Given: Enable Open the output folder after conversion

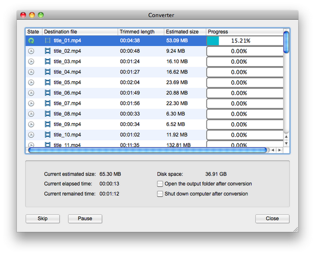Looking at the screenshot, I should (160, 184).
